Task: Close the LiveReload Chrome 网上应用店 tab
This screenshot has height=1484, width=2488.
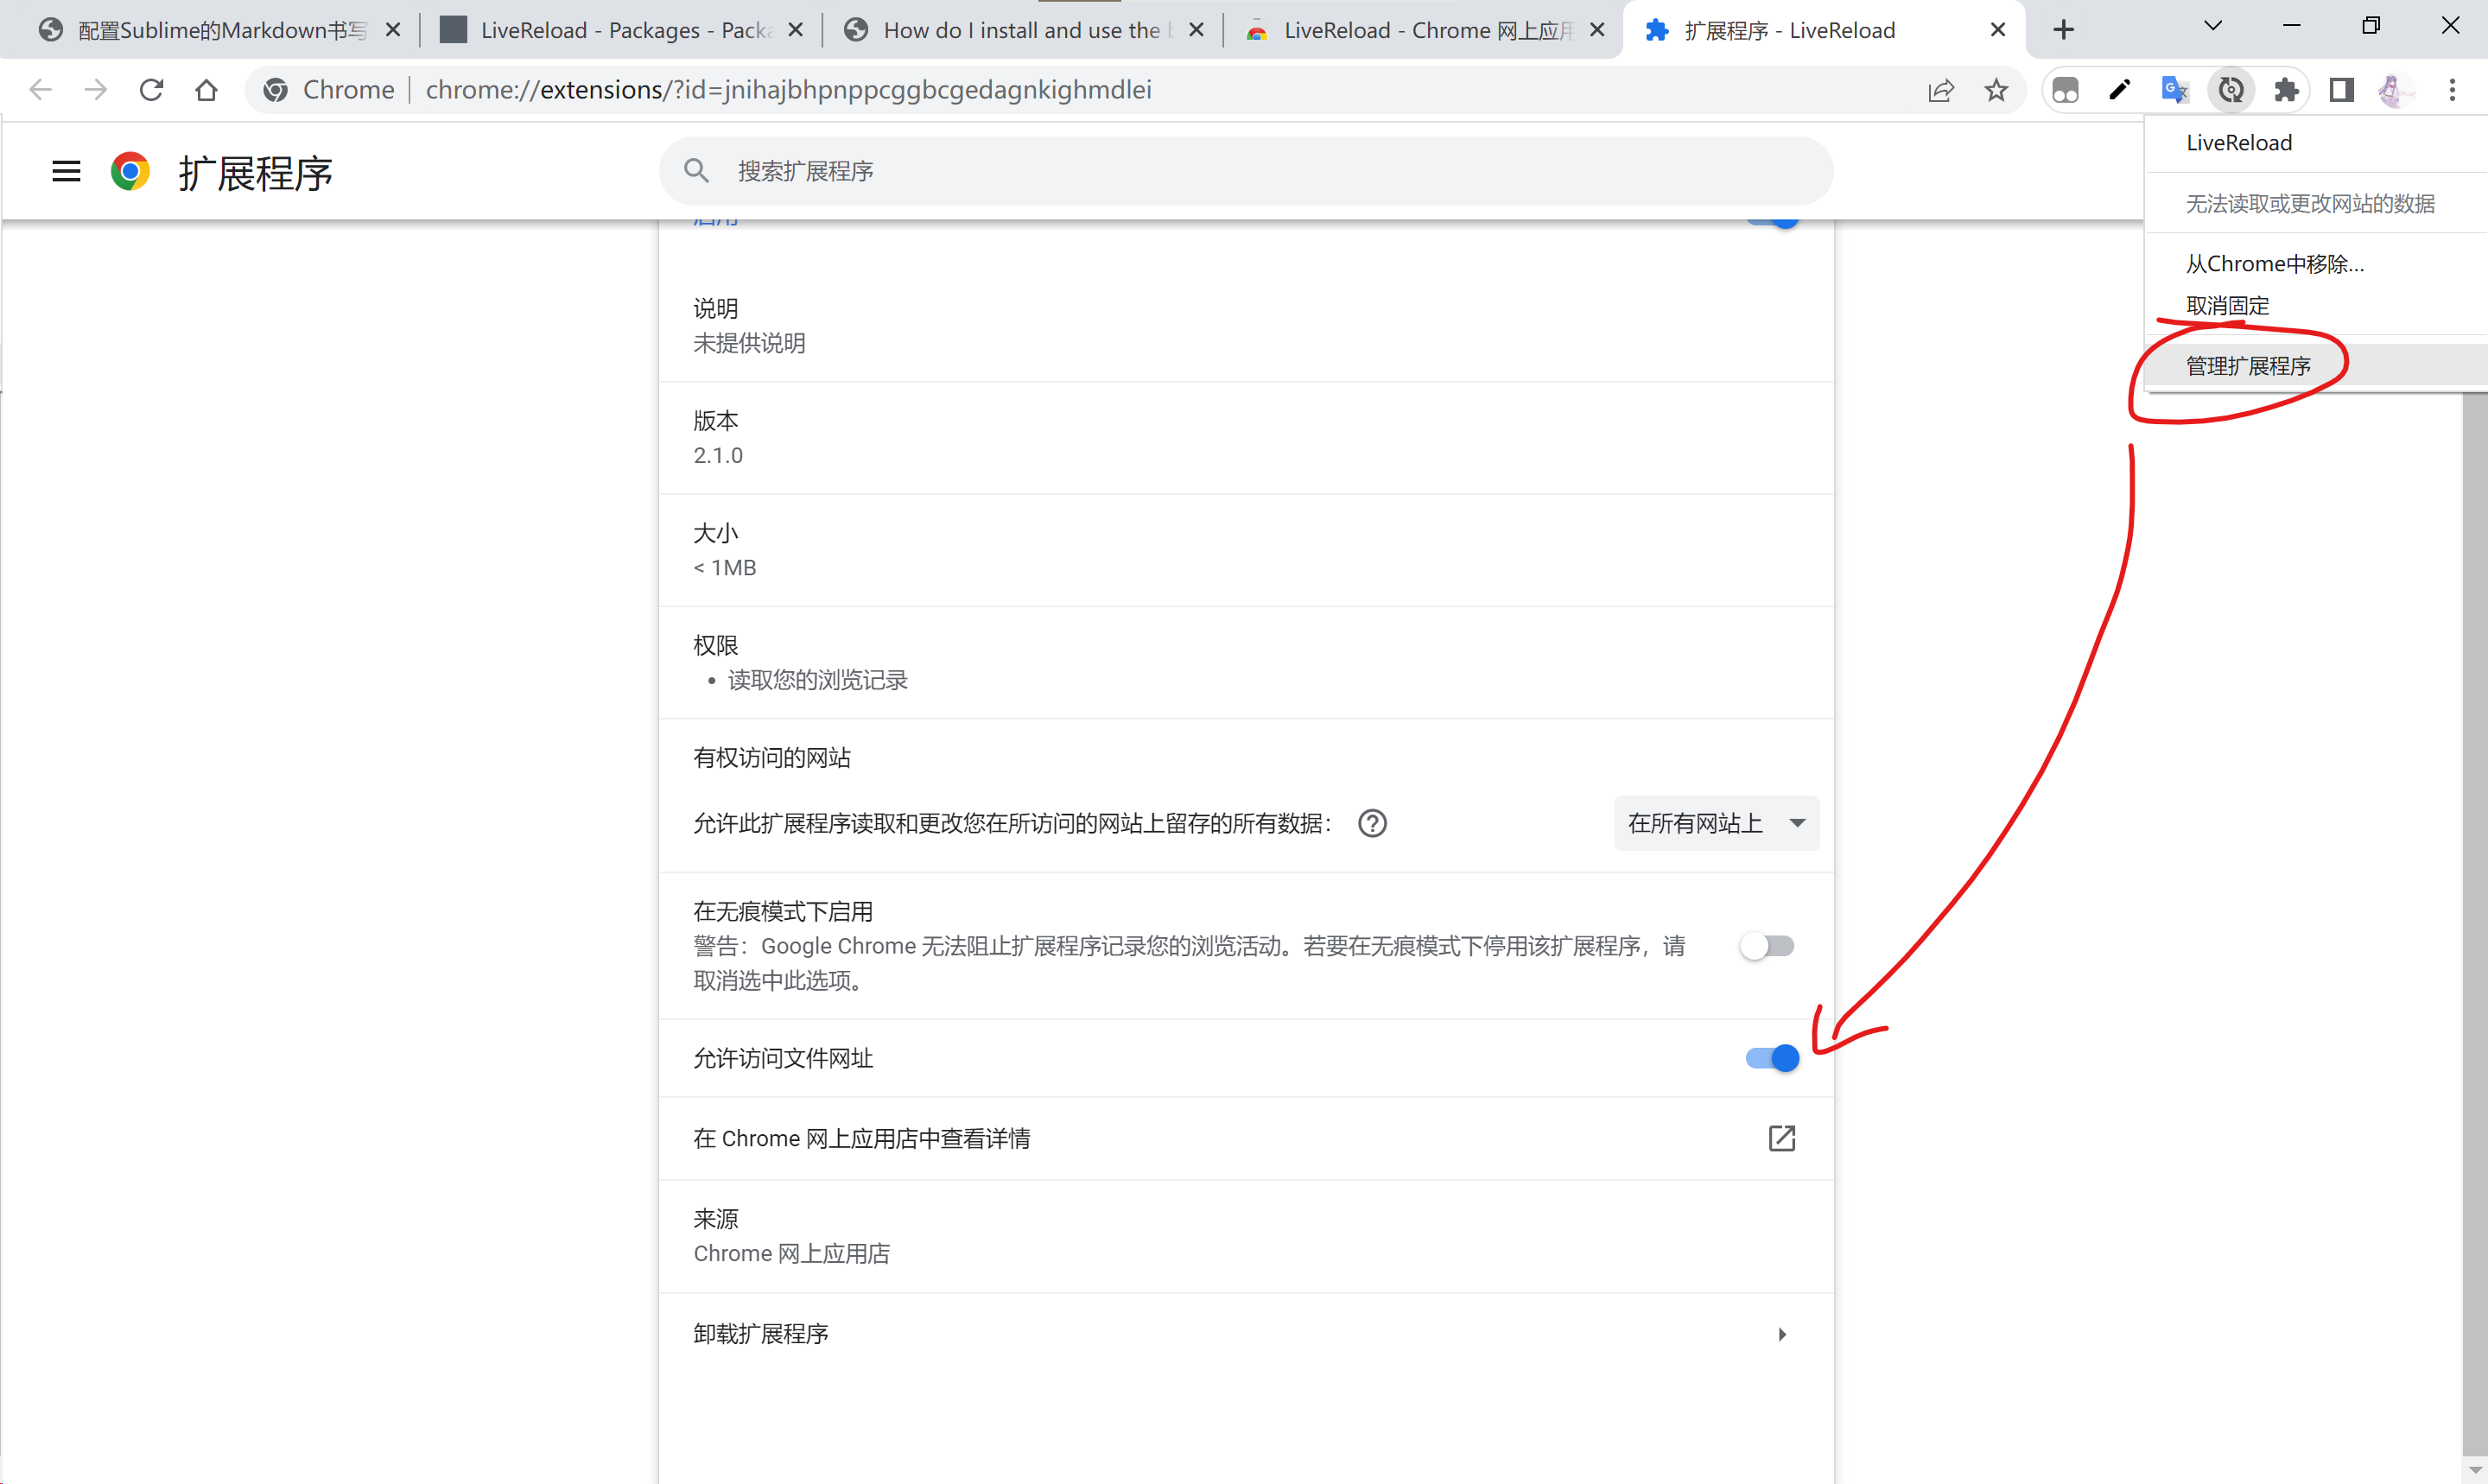Action: (x=1597, y=30)
